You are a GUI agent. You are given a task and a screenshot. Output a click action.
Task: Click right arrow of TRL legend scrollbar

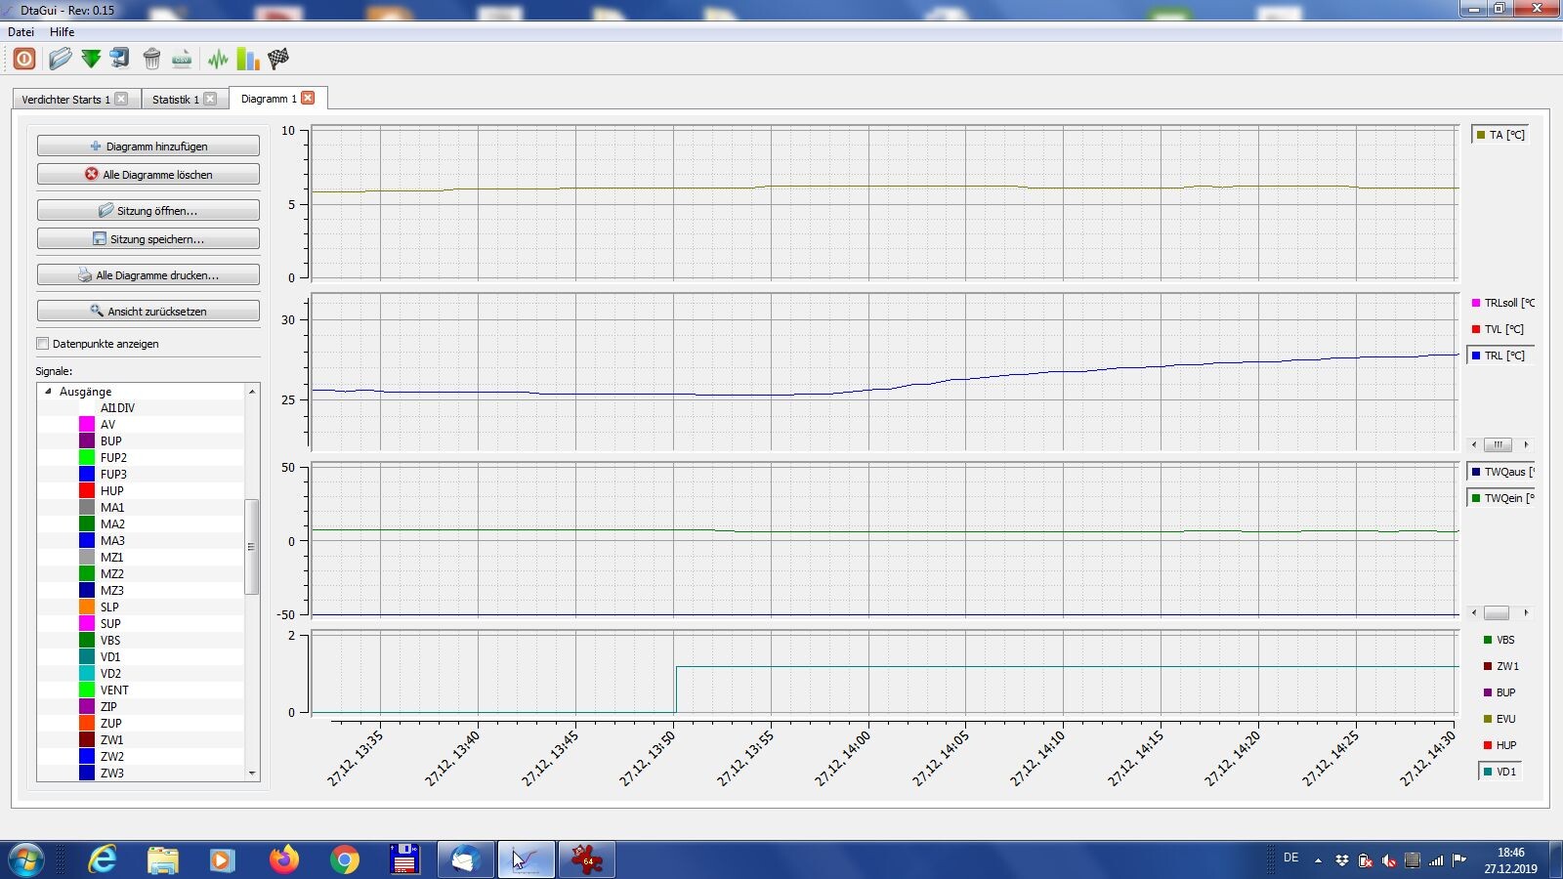1526,444
